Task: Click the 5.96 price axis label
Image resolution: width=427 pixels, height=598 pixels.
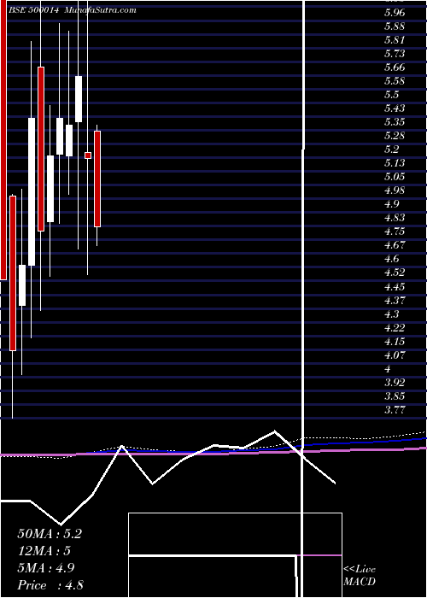Action: tap(395, 13)
